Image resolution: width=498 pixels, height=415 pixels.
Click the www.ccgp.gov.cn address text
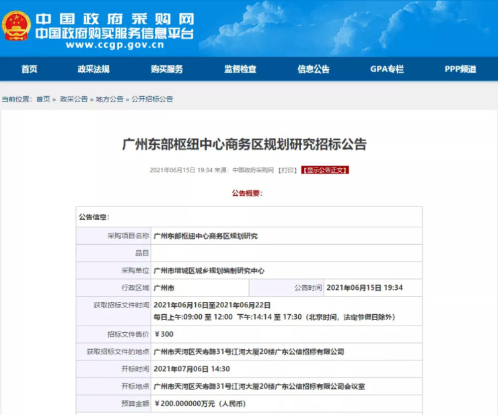point(114,46)
